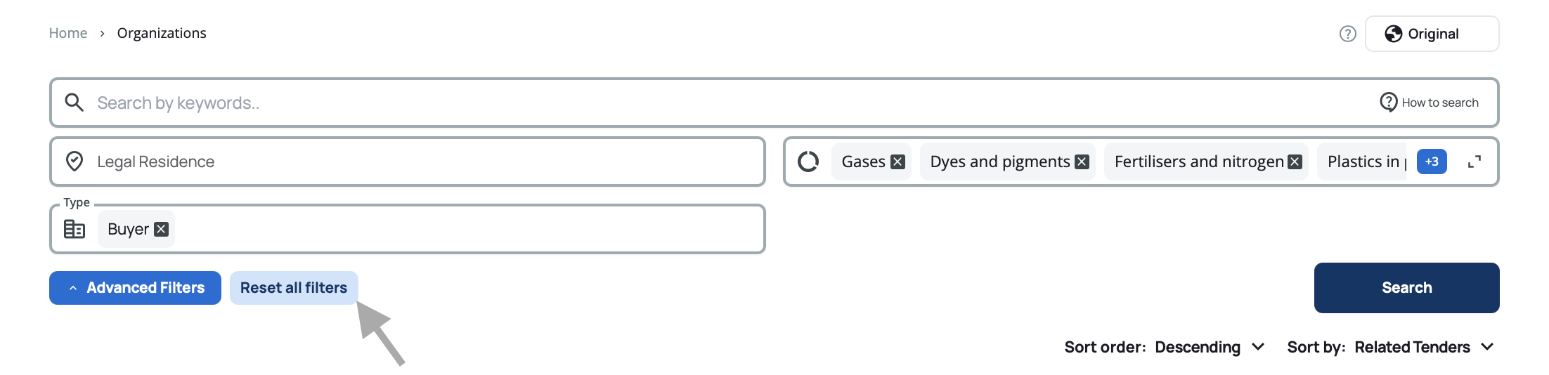Screen dimensions: 1549x375
Task: Click the Search button
Action: pyautogui.click(x=1406, y=288)
